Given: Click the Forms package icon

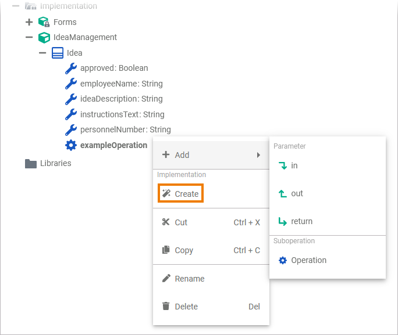Looking at the screenshot, I should pyautogui.click(x=44, y=22).
